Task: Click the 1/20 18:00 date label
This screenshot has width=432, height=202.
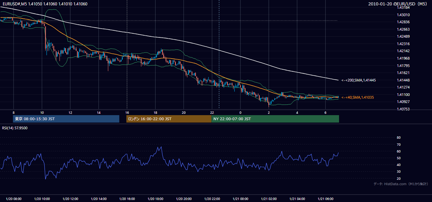Action: [155, 199]
